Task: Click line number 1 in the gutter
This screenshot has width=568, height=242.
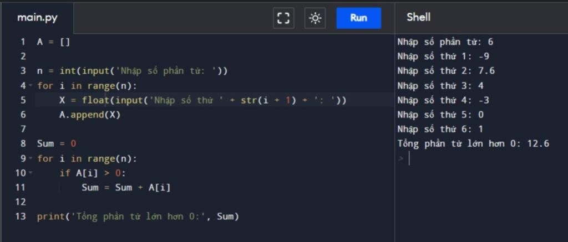Action: click(x=23, y=42)
